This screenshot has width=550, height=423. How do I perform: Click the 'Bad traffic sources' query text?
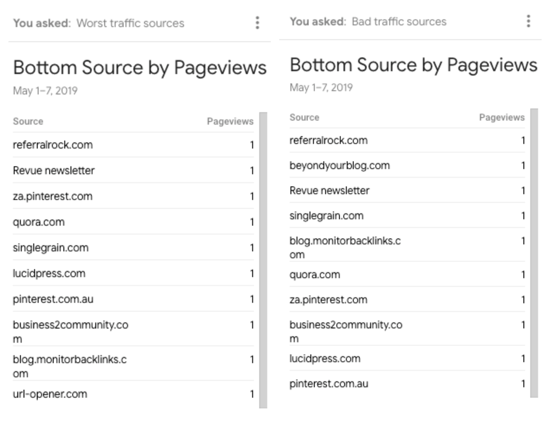click(x=399, y=21)
